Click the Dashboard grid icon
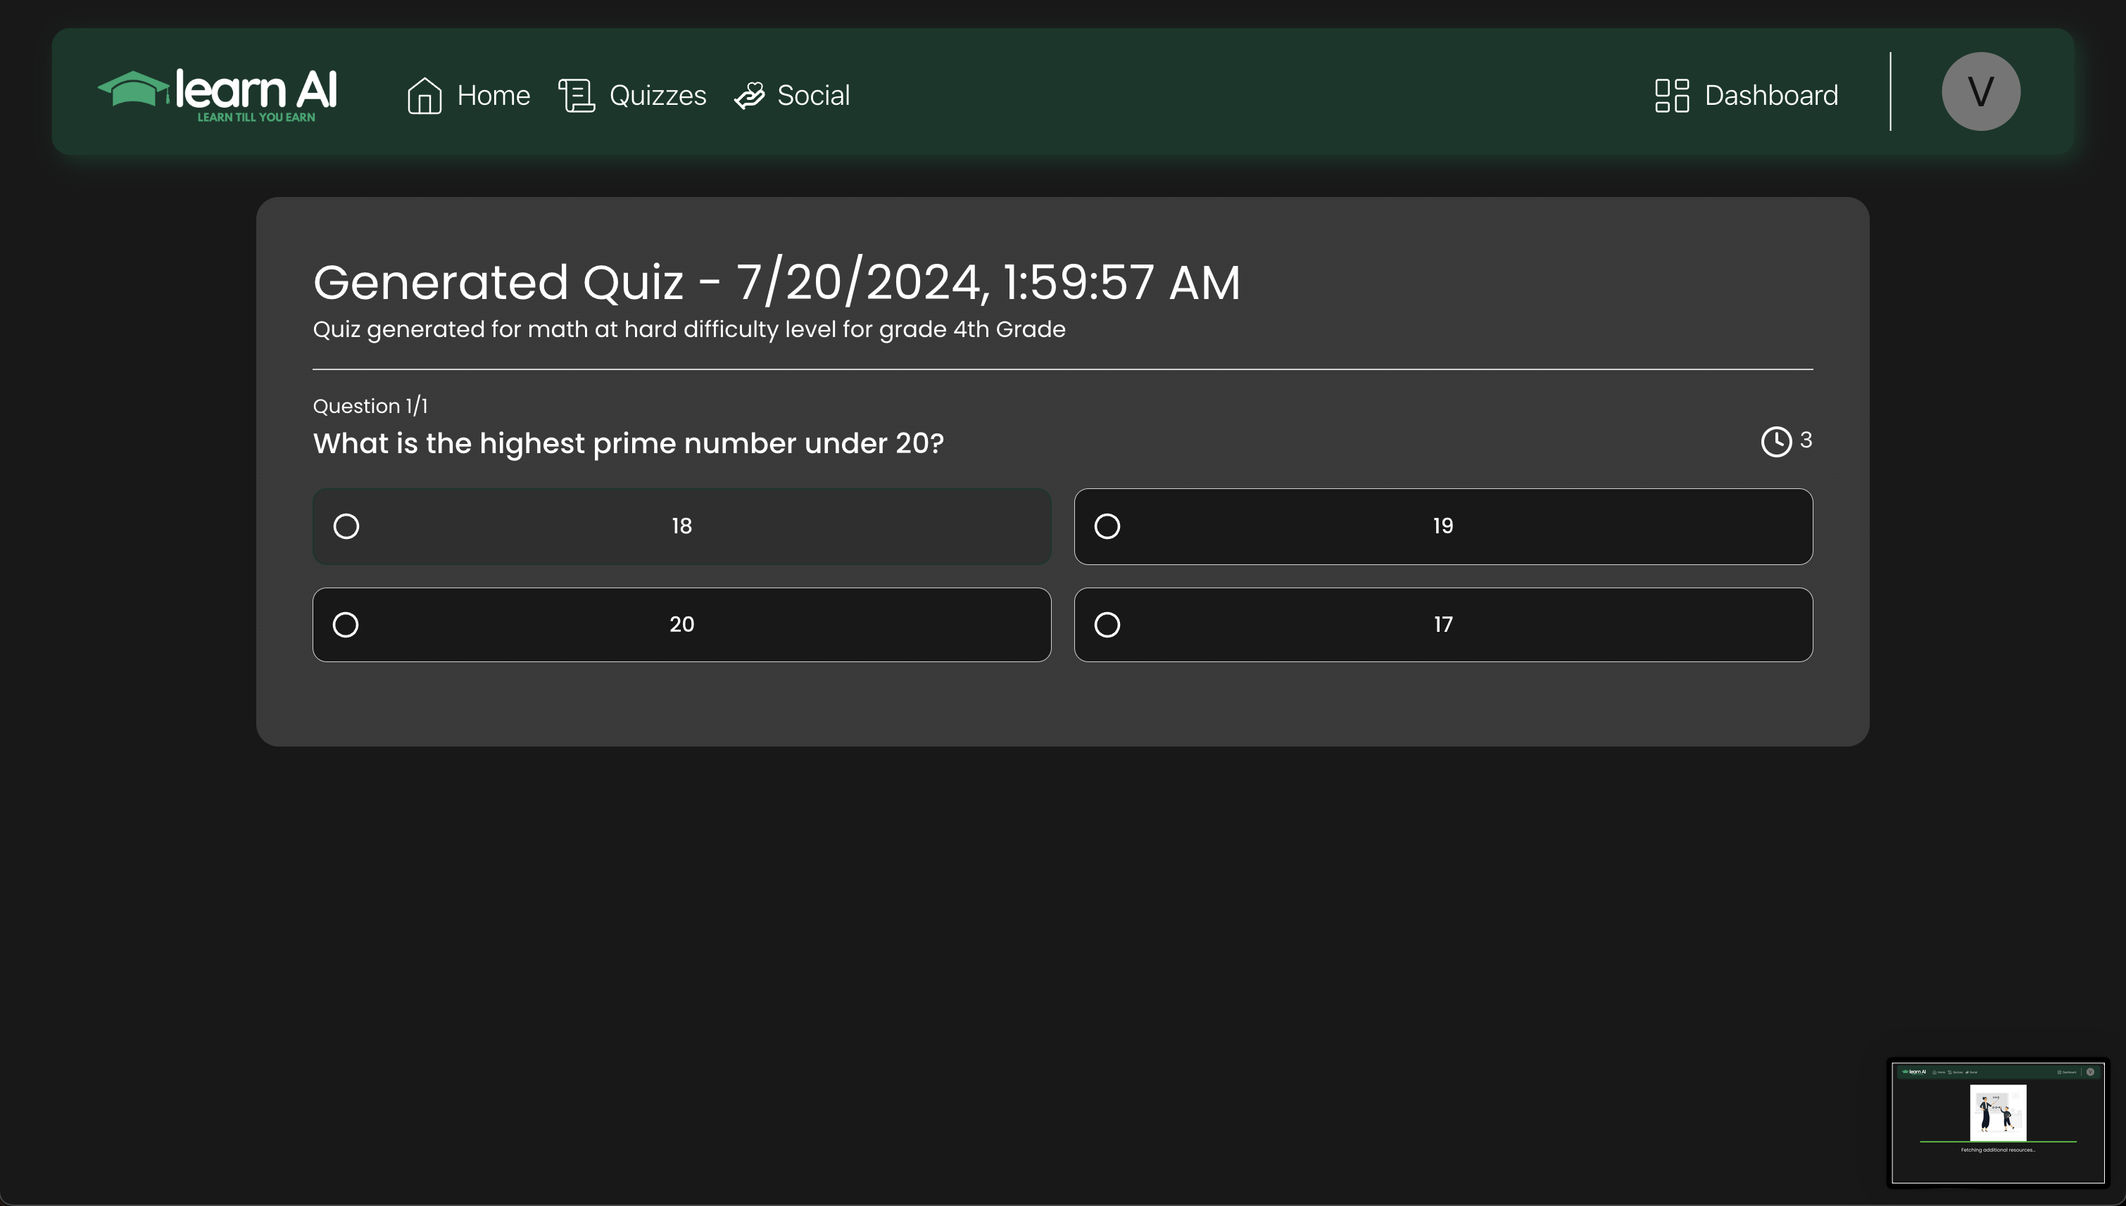 tap(1671, 95)
